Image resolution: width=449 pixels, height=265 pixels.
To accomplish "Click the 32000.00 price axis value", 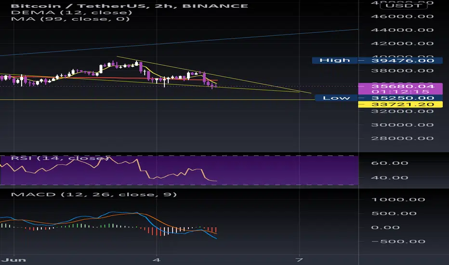I will click(402, 111).
